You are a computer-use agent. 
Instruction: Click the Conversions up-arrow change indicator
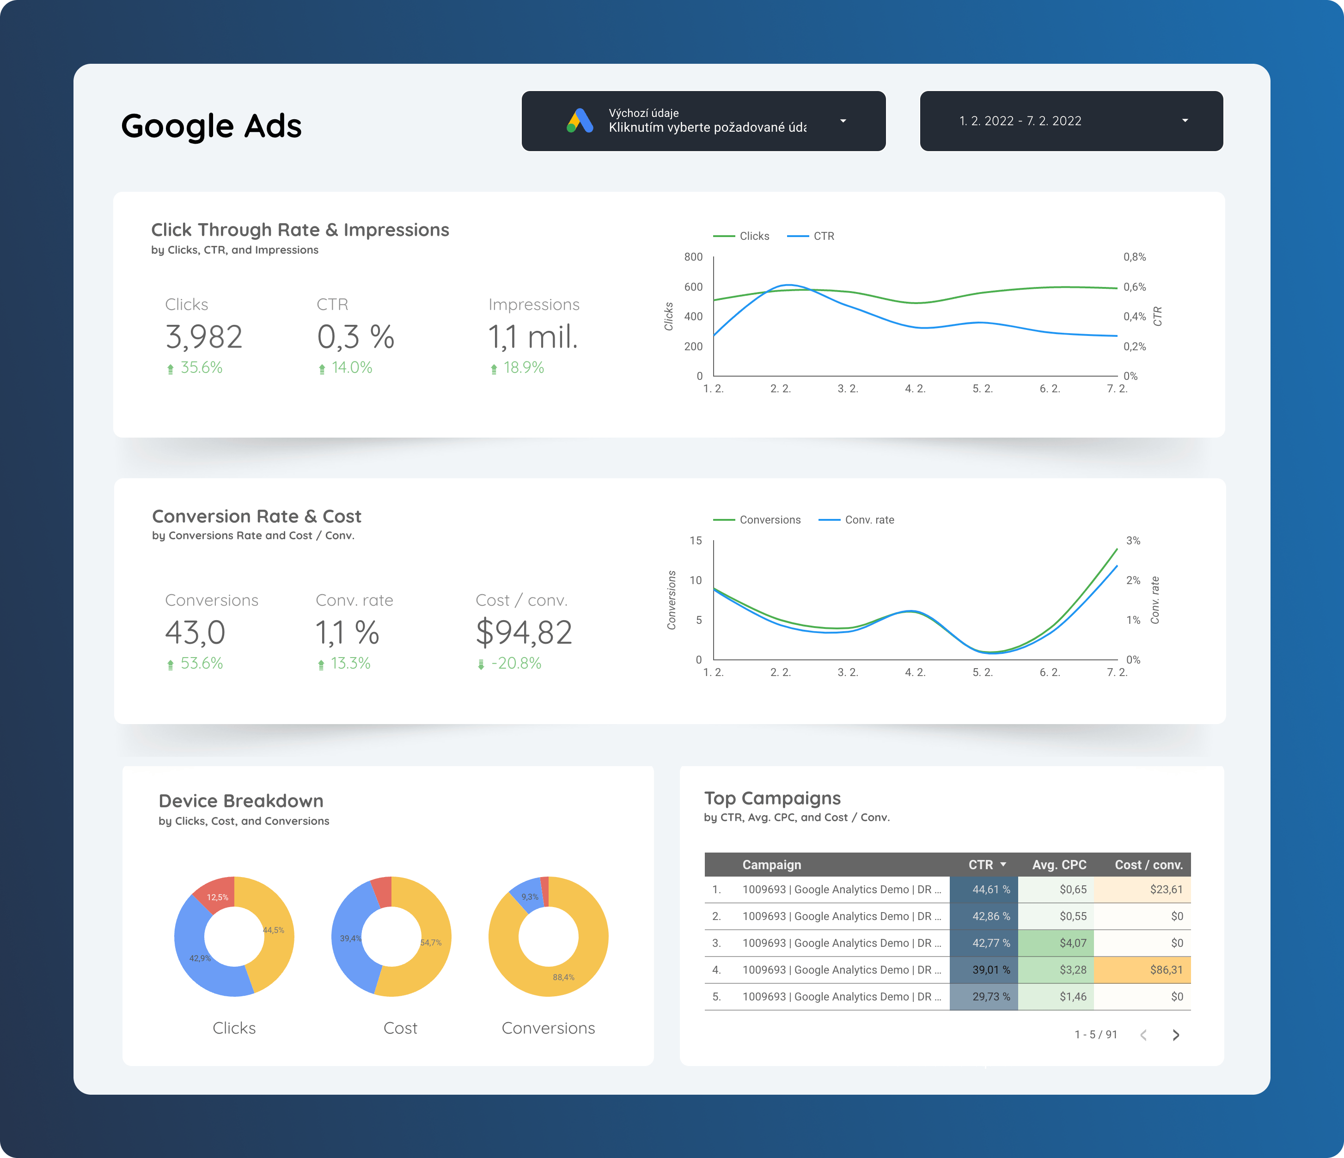[x=171, y=664]
